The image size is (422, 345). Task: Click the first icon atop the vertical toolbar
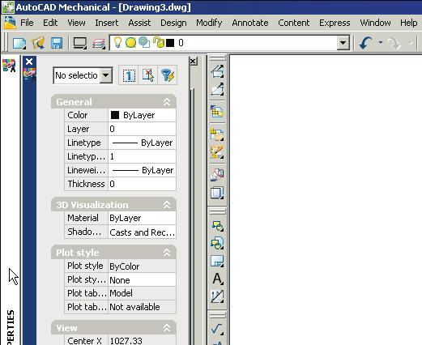217,71
